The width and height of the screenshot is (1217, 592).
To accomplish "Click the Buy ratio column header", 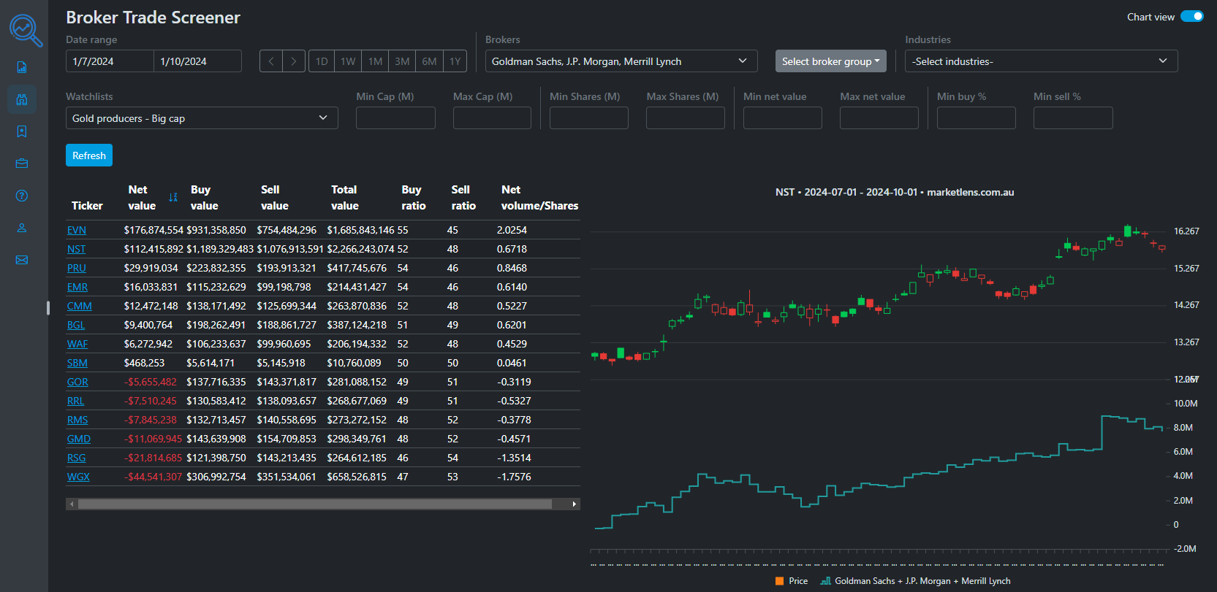I will pos(413,198).
